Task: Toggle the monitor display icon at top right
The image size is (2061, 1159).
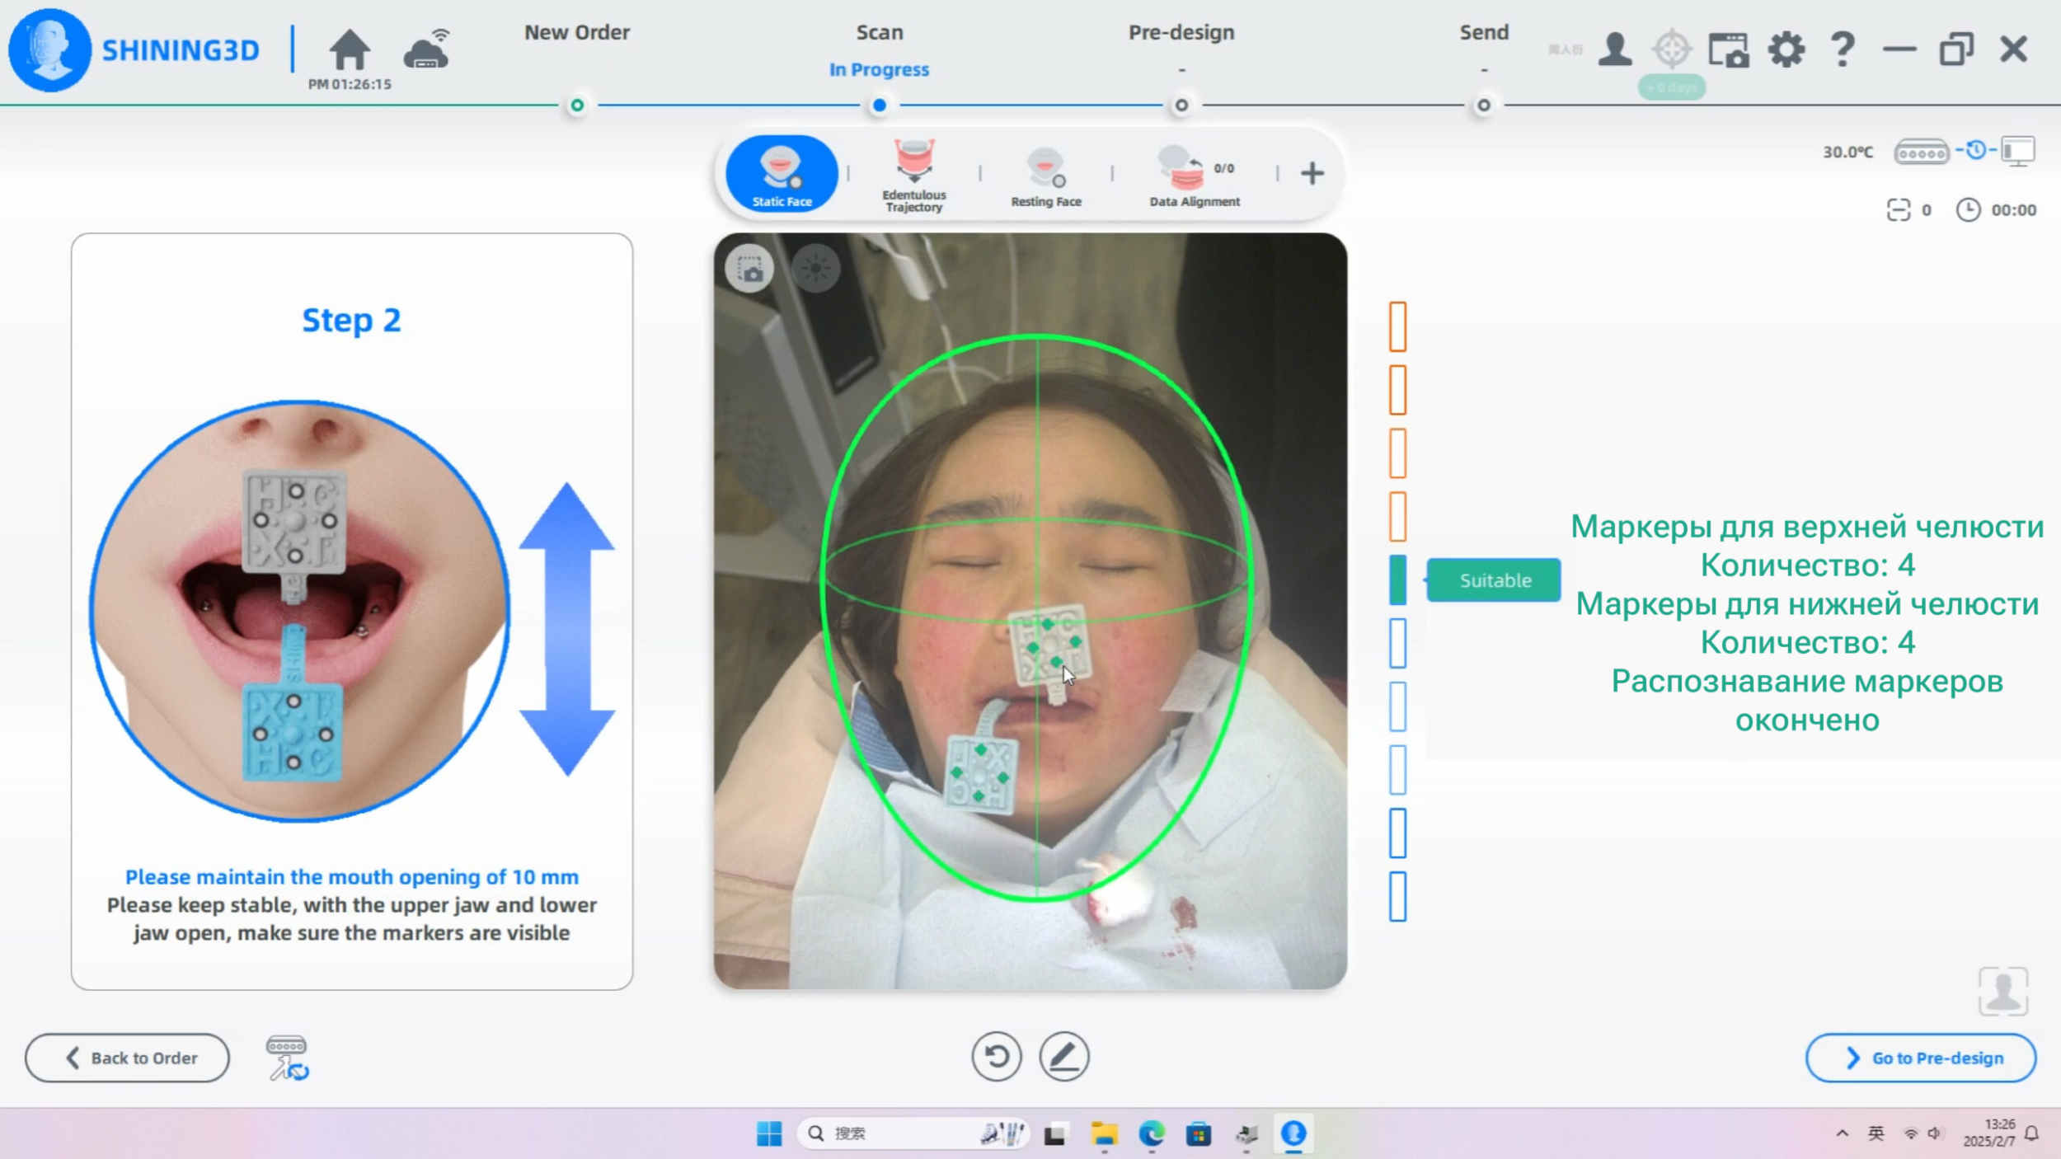Action: point(2018,151)
